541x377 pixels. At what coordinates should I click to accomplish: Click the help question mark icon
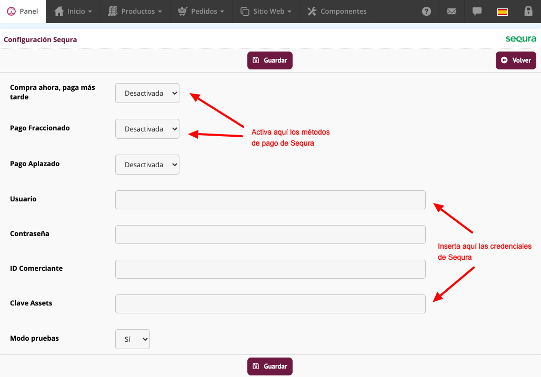click(426, 12)
